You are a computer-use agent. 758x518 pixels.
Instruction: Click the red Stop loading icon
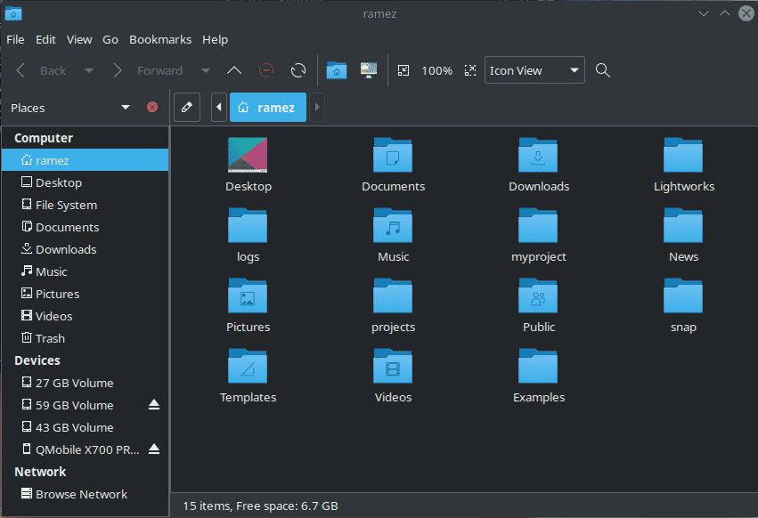click(x=266, y=70)
